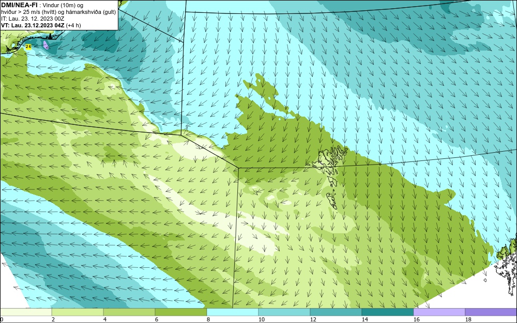Click the small purple wind patch near Iceland
Screen dimensions: 517x323
pyautogui.click(x=46, y=45)
